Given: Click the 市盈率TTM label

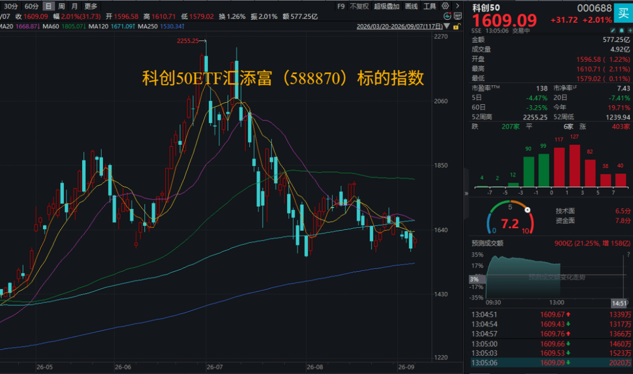Looking at the screenshot, I should pos(486,88).
